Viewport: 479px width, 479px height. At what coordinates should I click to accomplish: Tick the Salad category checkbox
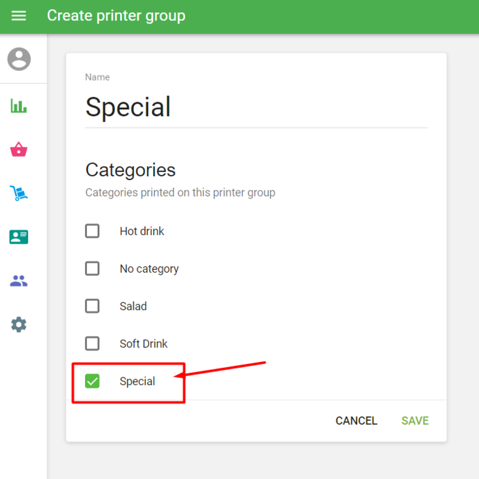click(x=93, y=306)
